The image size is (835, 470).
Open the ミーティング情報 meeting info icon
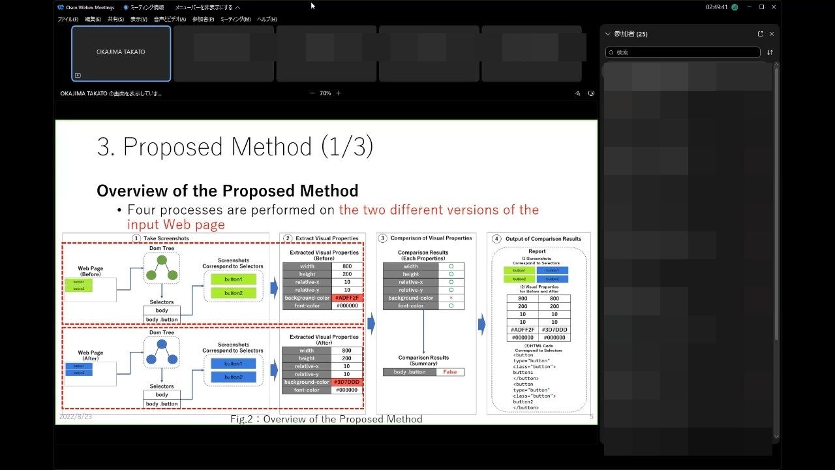click(126, 7)
